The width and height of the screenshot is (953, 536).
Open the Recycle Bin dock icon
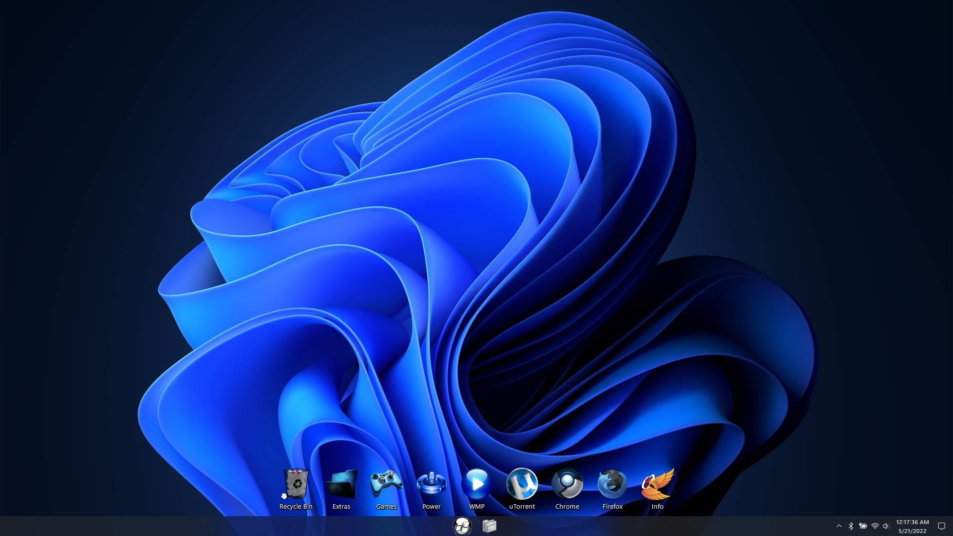[296, 483]
